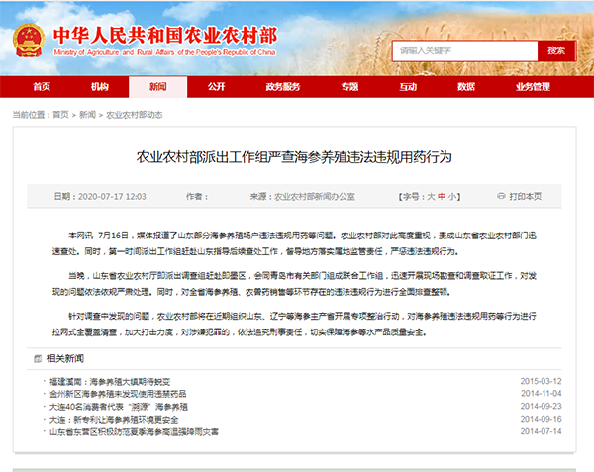Open the 政务服务 menu item
This screenshot has width=594, height=472.
tap(283, 87)
